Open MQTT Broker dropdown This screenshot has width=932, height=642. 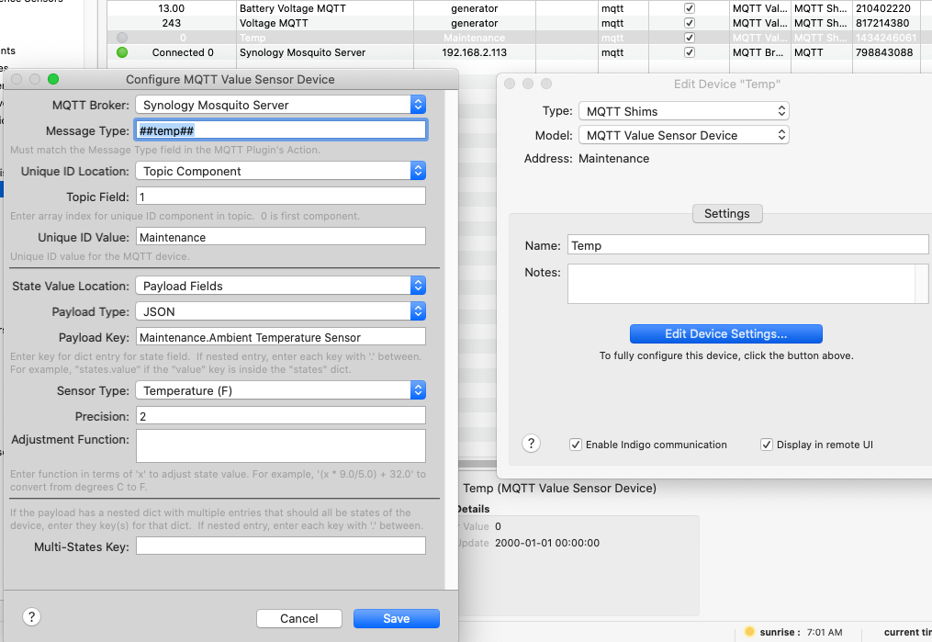(281, 105)
